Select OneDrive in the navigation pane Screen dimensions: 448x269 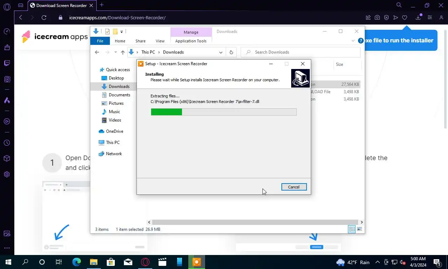pos(111,131)
